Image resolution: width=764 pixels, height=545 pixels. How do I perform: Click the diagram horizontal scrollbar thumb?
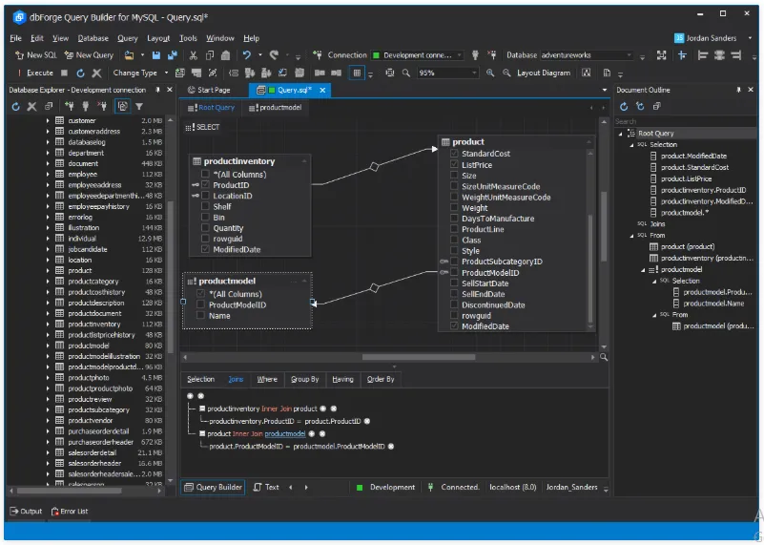tap(419, 357)
